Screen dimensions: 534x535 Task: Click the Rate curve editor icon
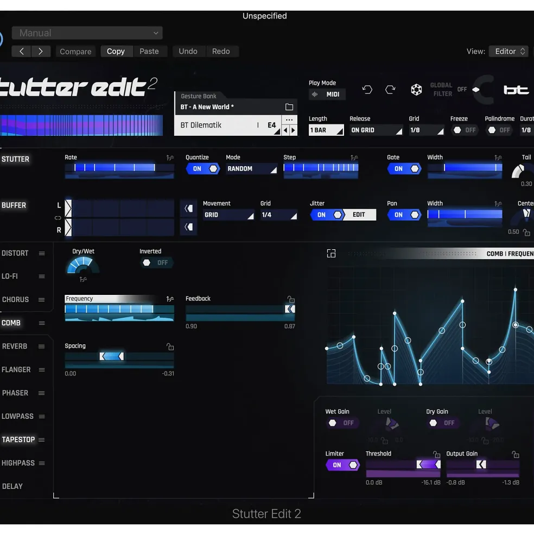pos(170,158)
